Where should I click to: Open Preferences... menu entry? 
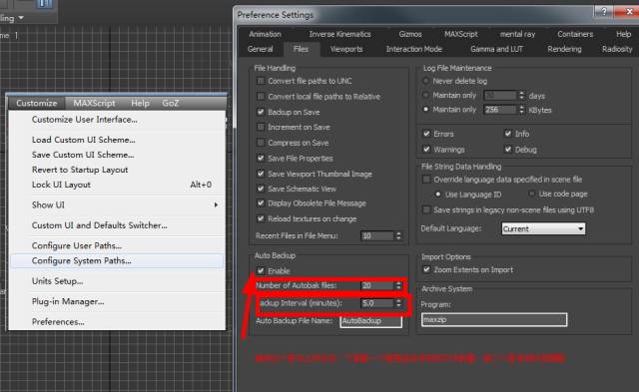[x=58, y=322]
